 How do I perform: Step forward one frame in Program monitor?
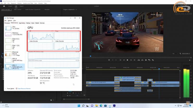point(131,60)
